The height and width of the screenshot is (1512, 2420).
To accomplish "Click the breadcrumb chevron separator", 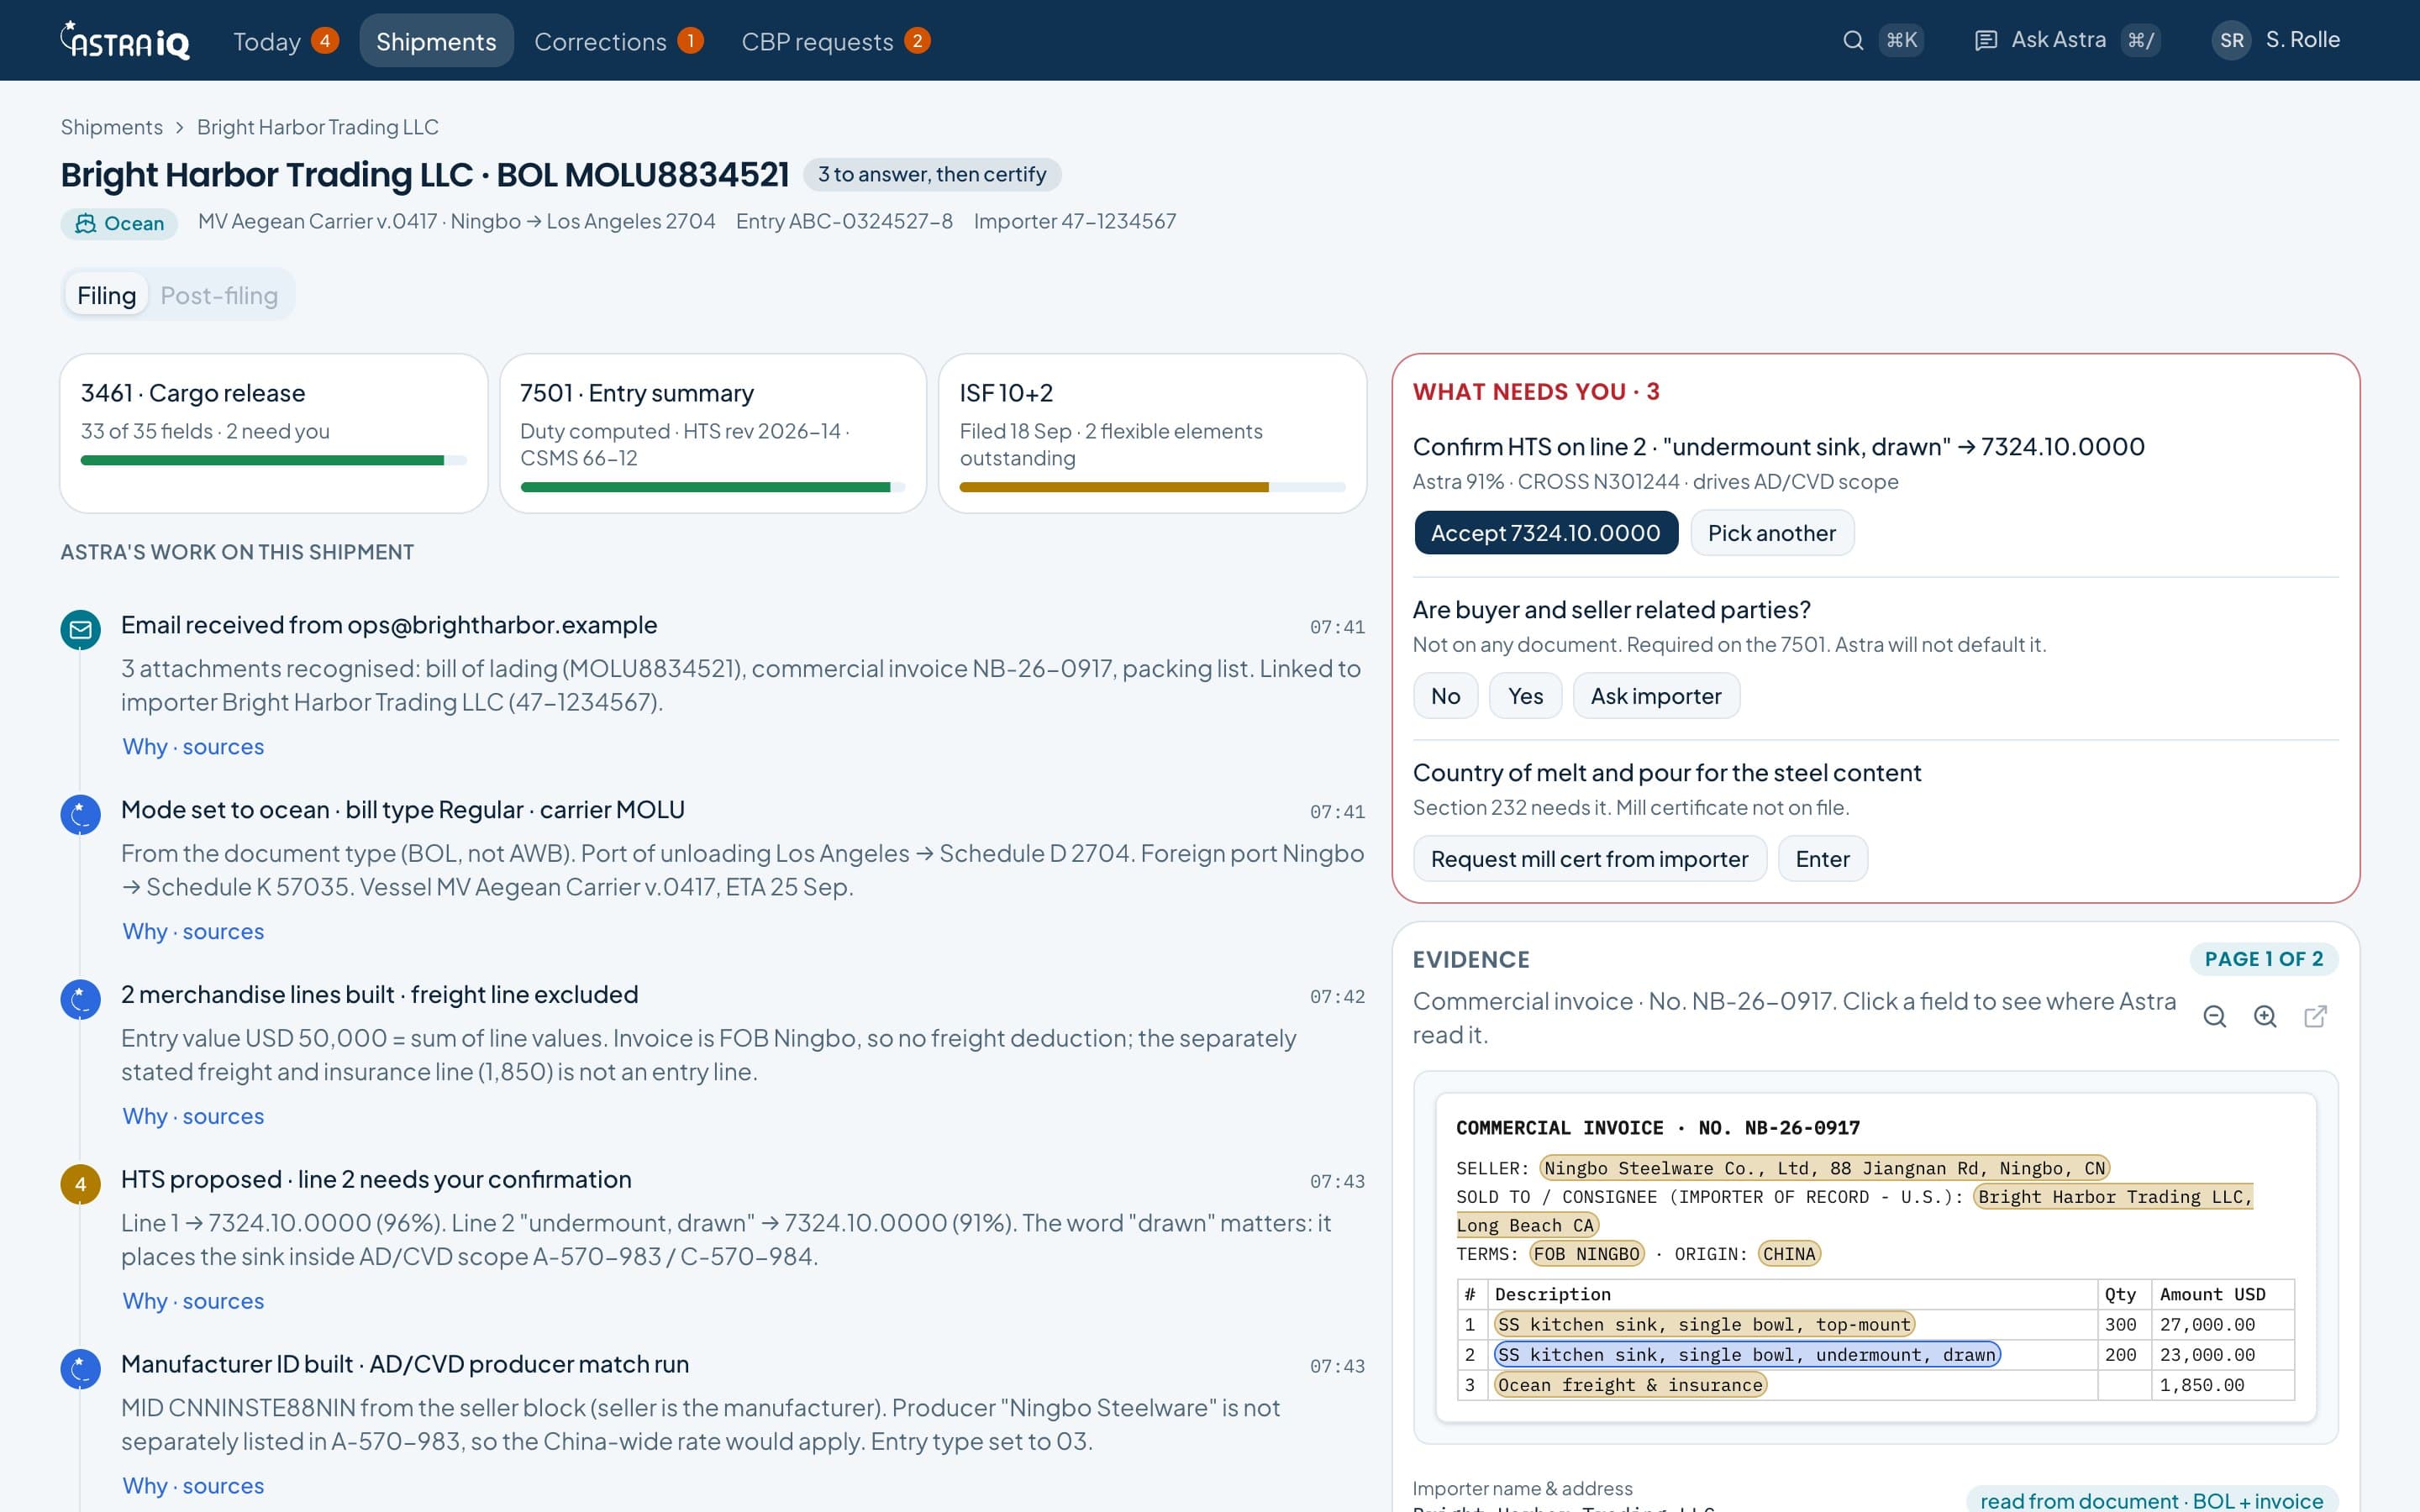I will (x=180, y=128).
